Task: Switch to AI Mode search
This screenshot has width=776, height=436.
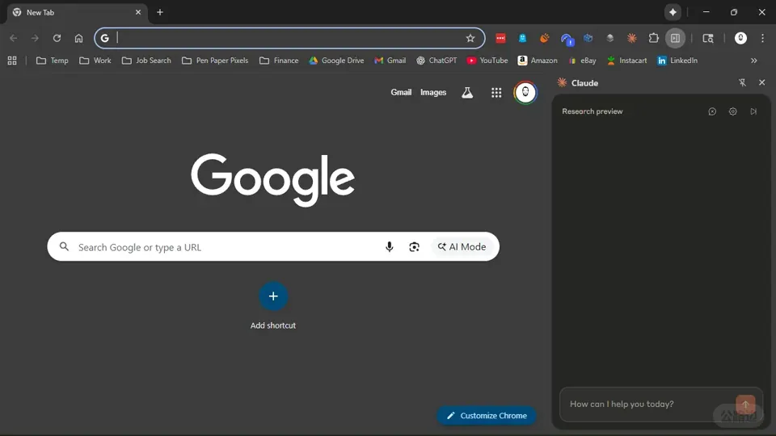Action: point(462,247)
